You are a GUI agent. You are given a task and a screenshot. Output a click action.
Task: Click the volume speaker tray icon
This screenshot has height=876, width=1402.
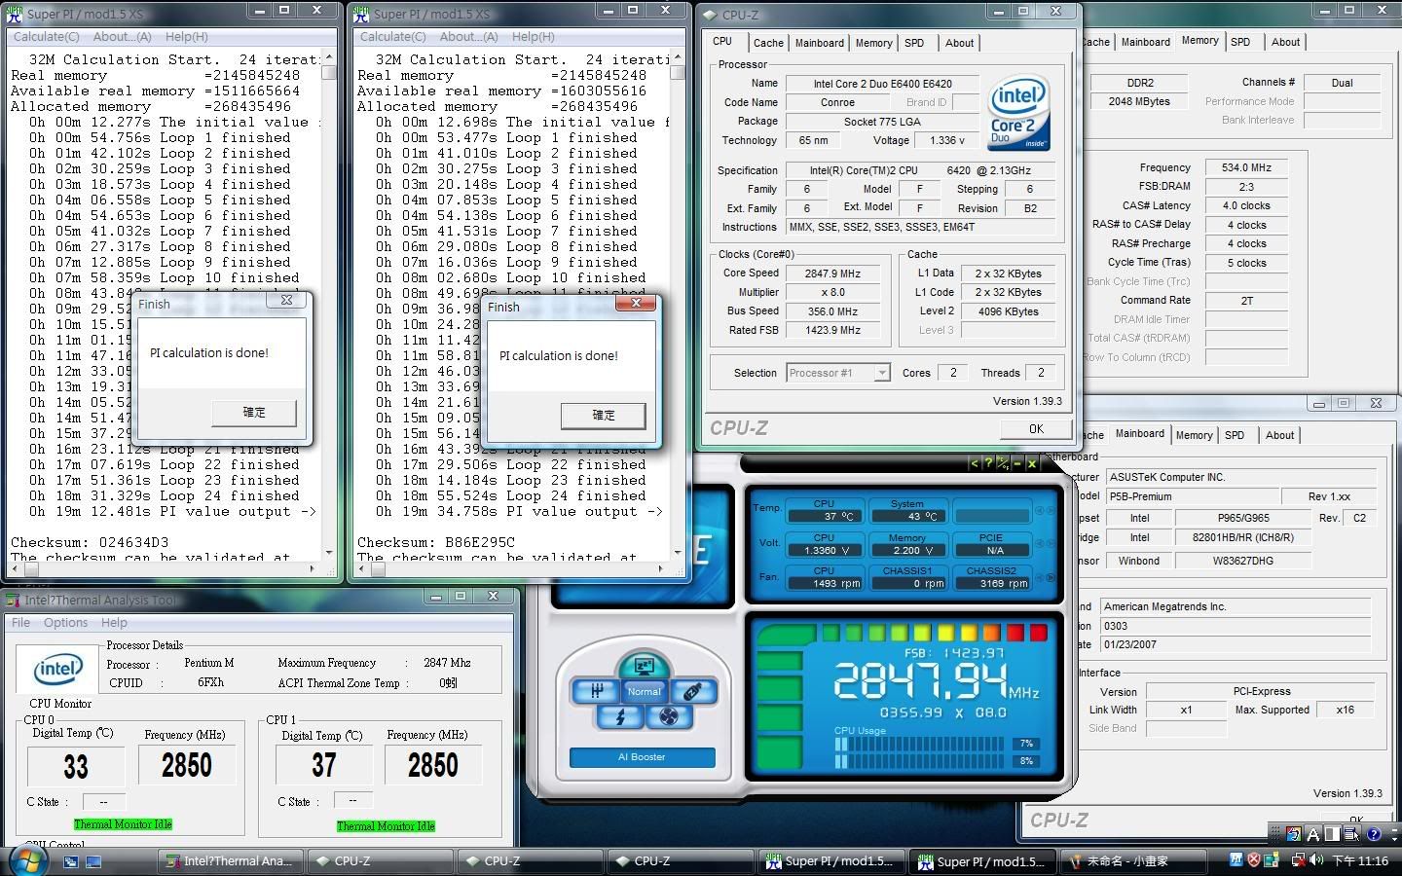tap(1316, 860)
